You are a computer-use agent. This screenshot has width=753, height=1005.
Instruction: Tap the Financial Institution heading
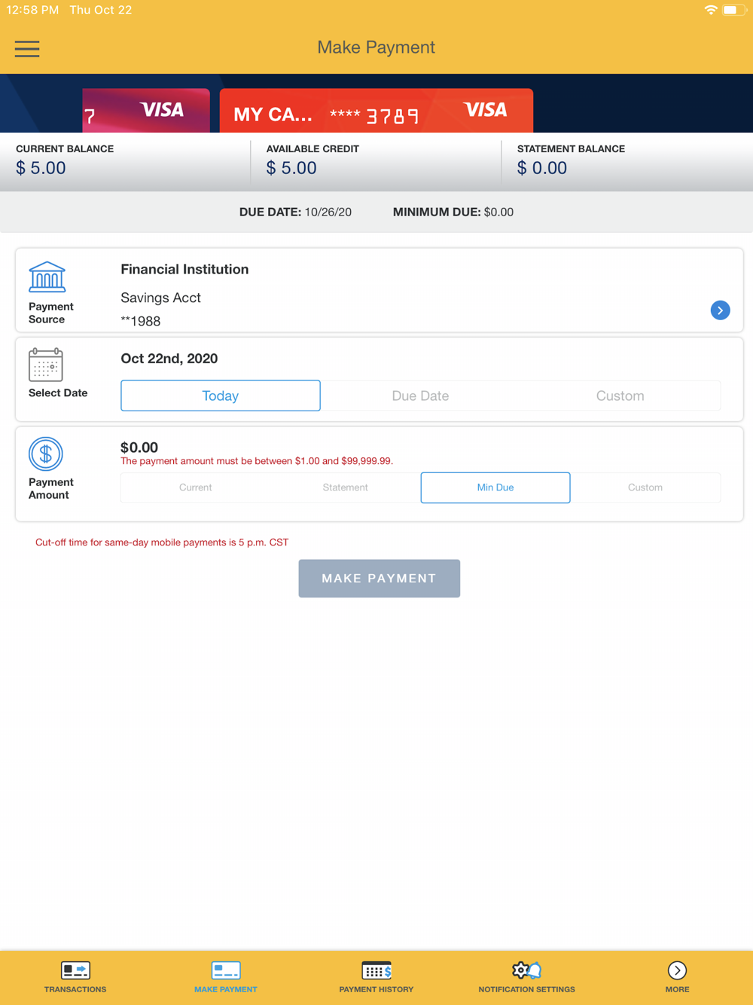(x=184, y=270)
